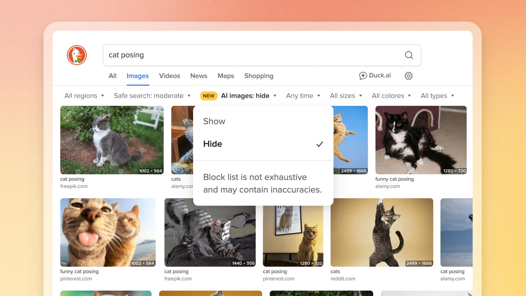Select the Hide option for AI images
This screenshot has width=526, height=296.
coord(213,144)
